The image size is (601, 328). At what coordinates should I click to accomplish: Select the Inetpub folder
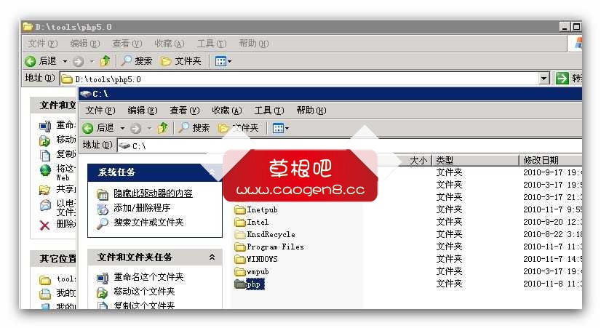(262, 209)
